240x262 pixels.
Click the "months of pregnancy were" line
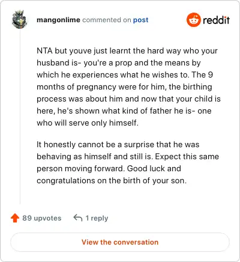click(x=124, y=87)
